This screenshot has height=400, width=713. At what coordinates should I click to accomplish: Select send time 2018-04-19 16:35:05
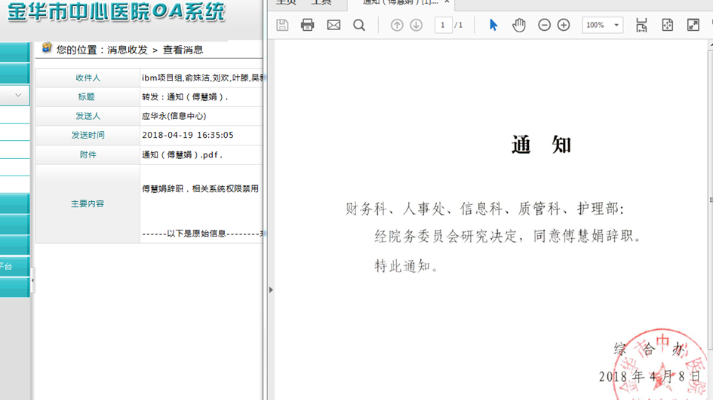click(x=187, y=136)
